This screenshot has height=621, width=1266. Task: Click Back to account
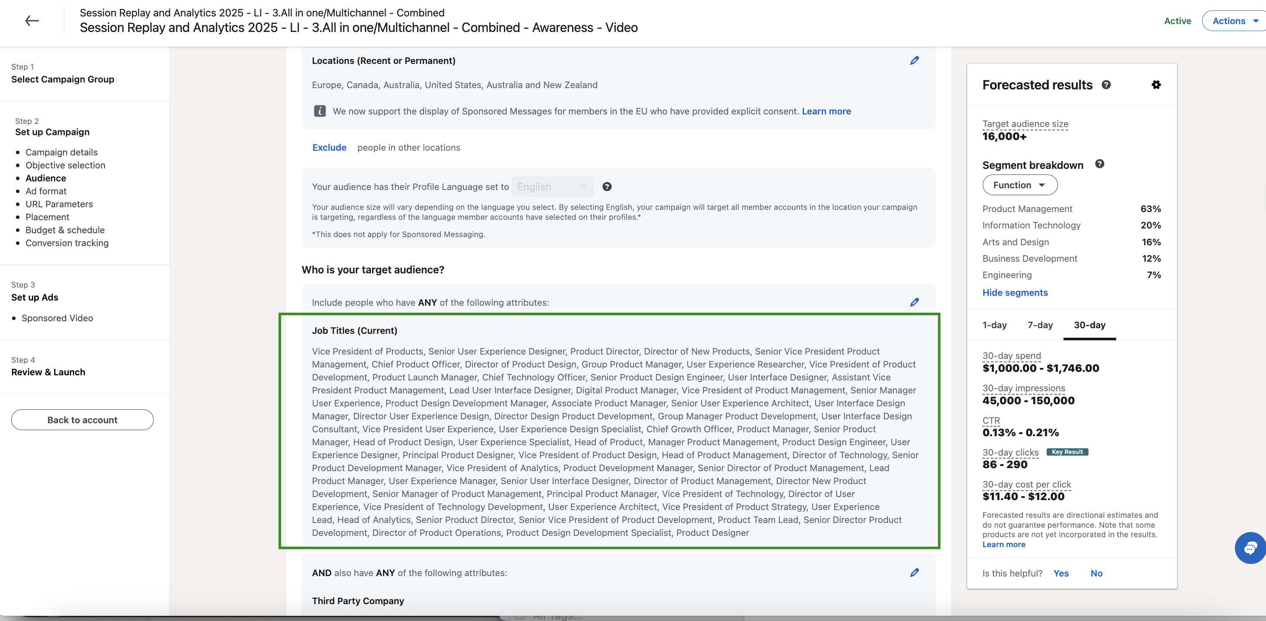pyautogui.click(x=82, y=419)
